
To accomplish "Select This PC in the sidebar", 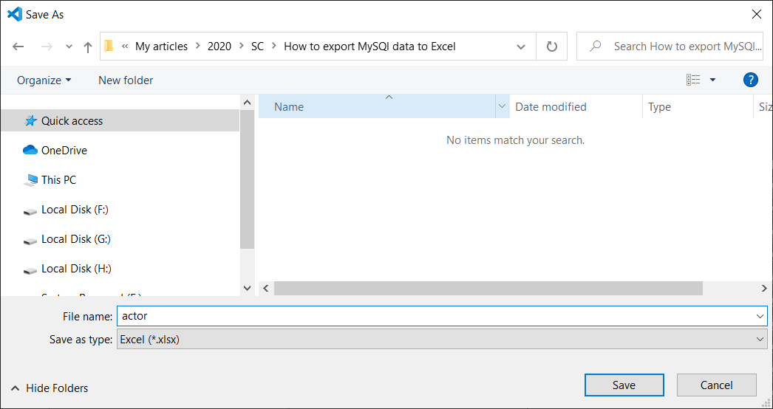I will pyautogui.click(x=58, y=180).
